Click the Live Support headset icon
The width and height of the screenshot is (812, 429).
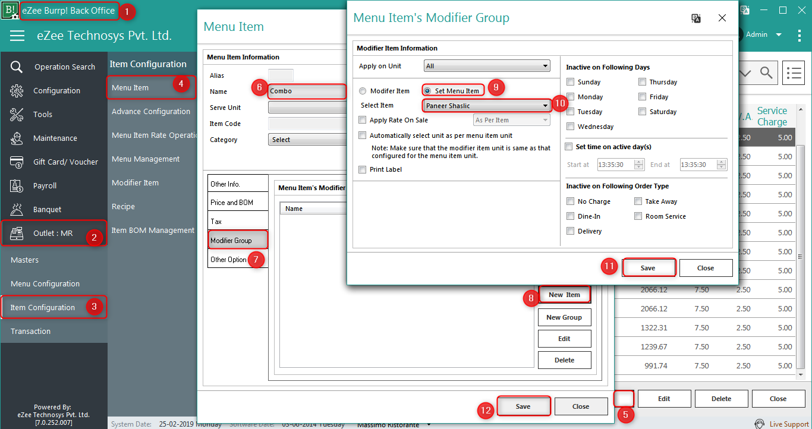[759, 424]
